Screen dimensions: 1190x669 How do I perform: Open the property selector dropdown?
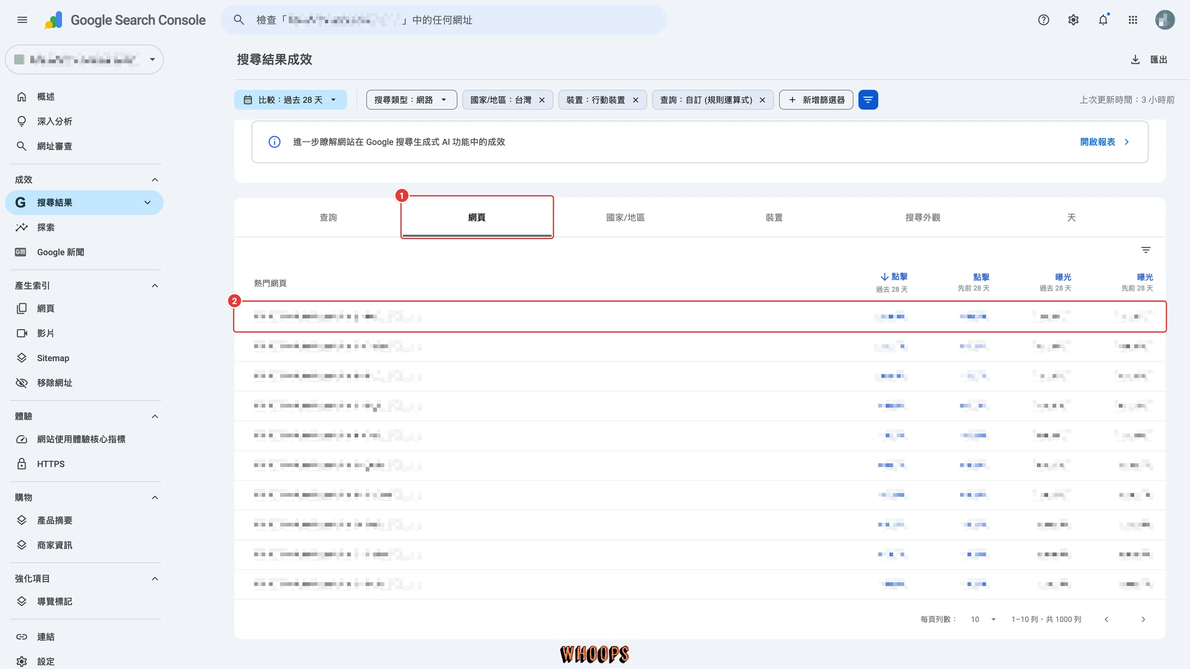point(84,59)
